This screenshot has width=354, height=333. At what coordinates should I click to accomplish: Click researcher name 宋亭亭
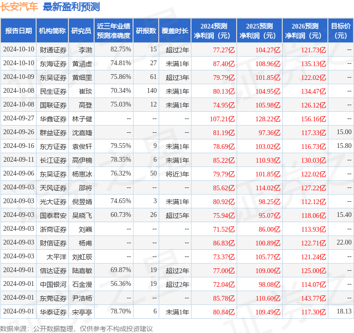(x=82, y=312)
